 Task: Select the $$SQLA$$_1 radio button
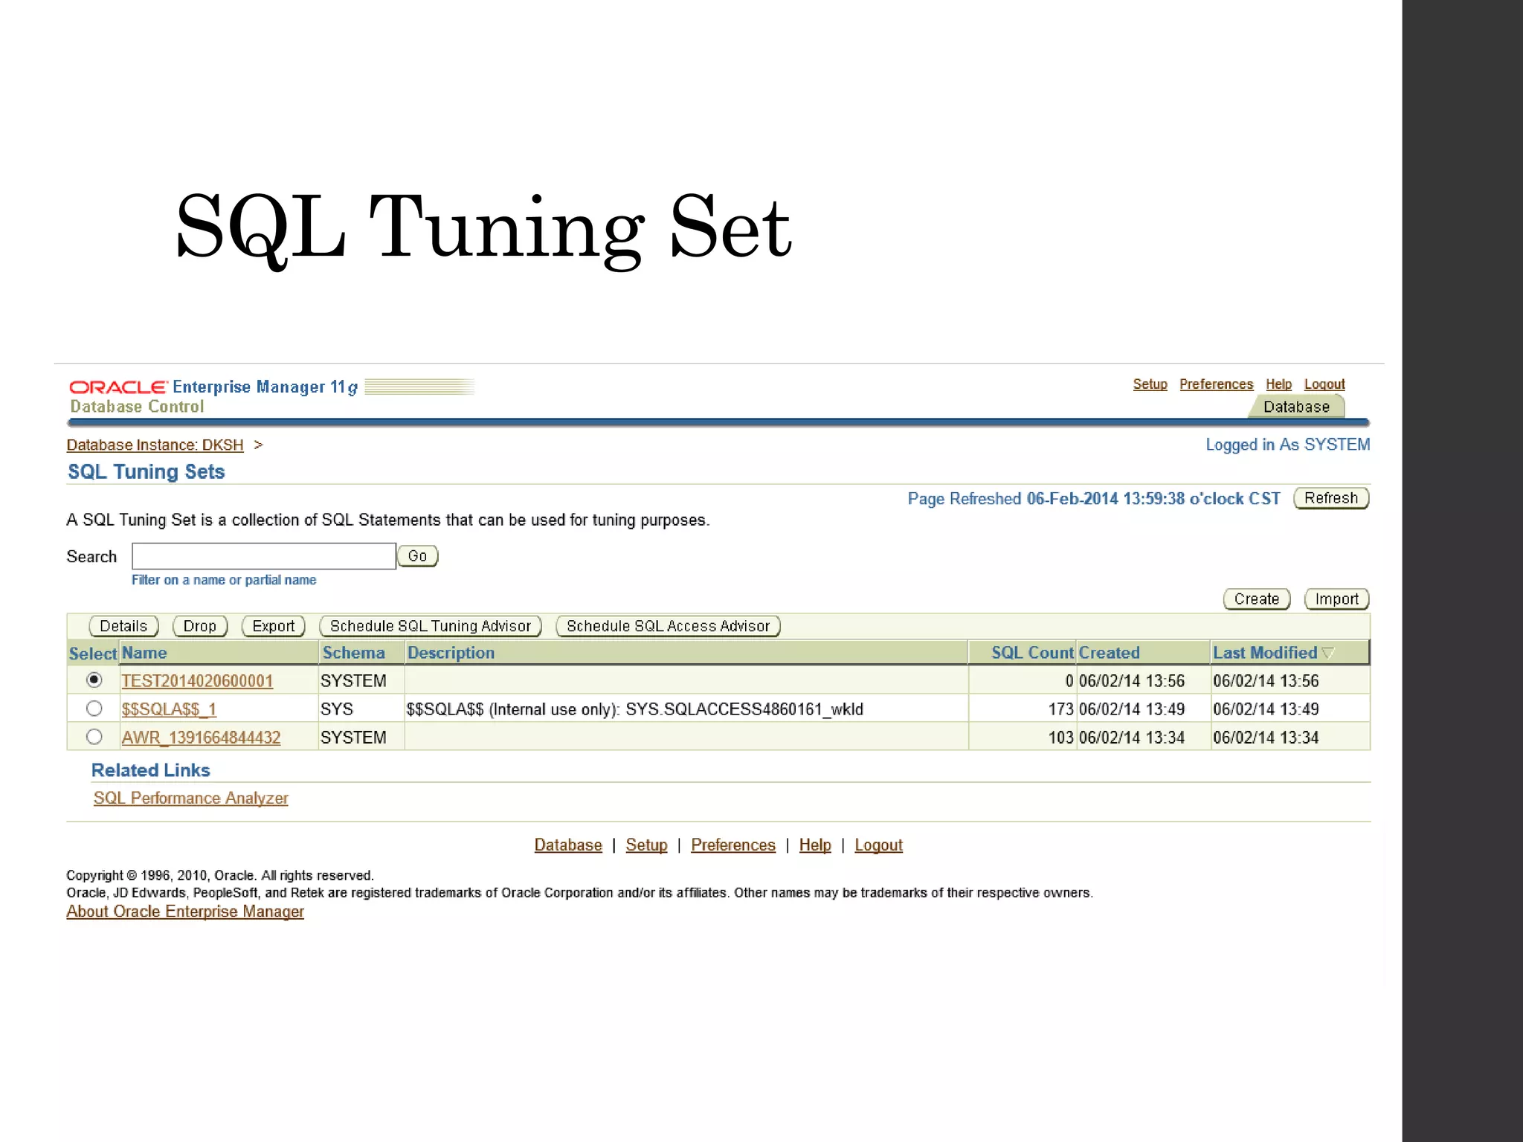(94, 709)
